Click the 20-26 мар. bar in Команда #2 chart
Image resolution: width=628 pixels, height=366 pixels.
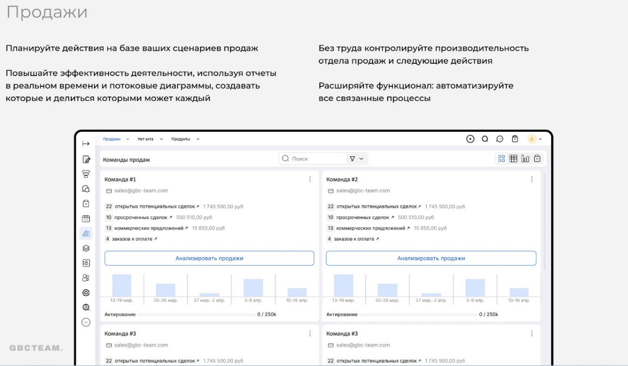387,290
